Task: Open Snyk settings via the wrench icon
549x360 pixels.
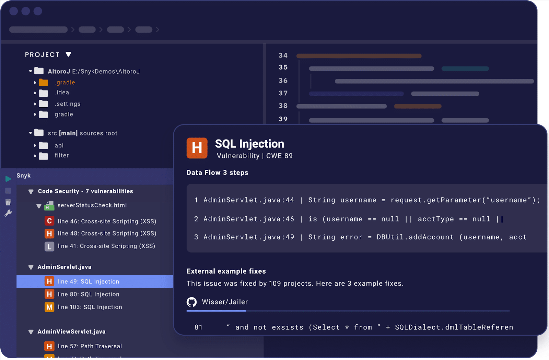Action: [8, 213]
